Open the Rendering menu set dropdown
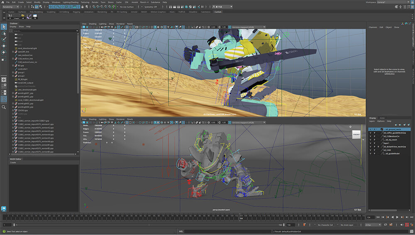This screenshot has width=415, height=235. [10, 7]
